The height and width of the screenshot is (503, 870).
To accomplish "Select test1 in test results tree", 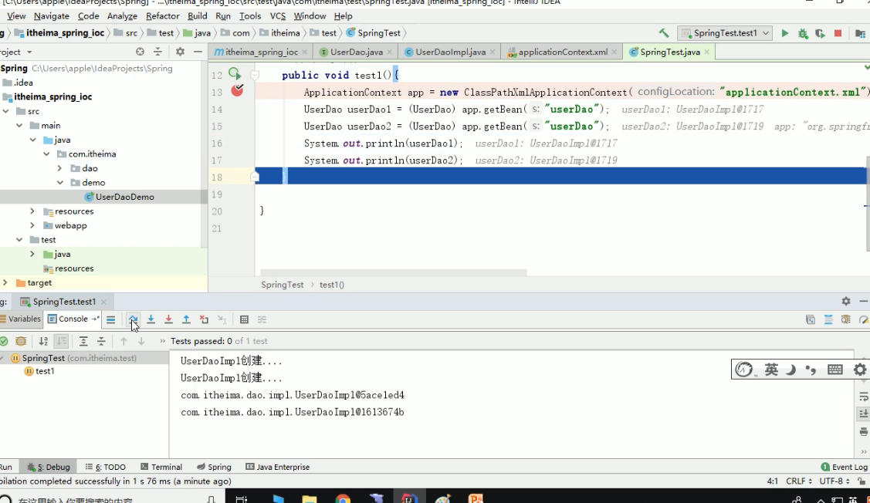I will click(40, 372).
